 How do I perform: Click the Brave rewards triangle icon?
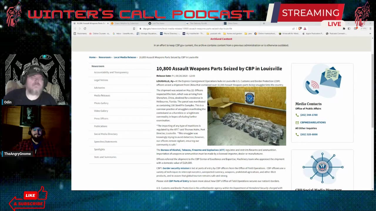[x=305, y=28]
